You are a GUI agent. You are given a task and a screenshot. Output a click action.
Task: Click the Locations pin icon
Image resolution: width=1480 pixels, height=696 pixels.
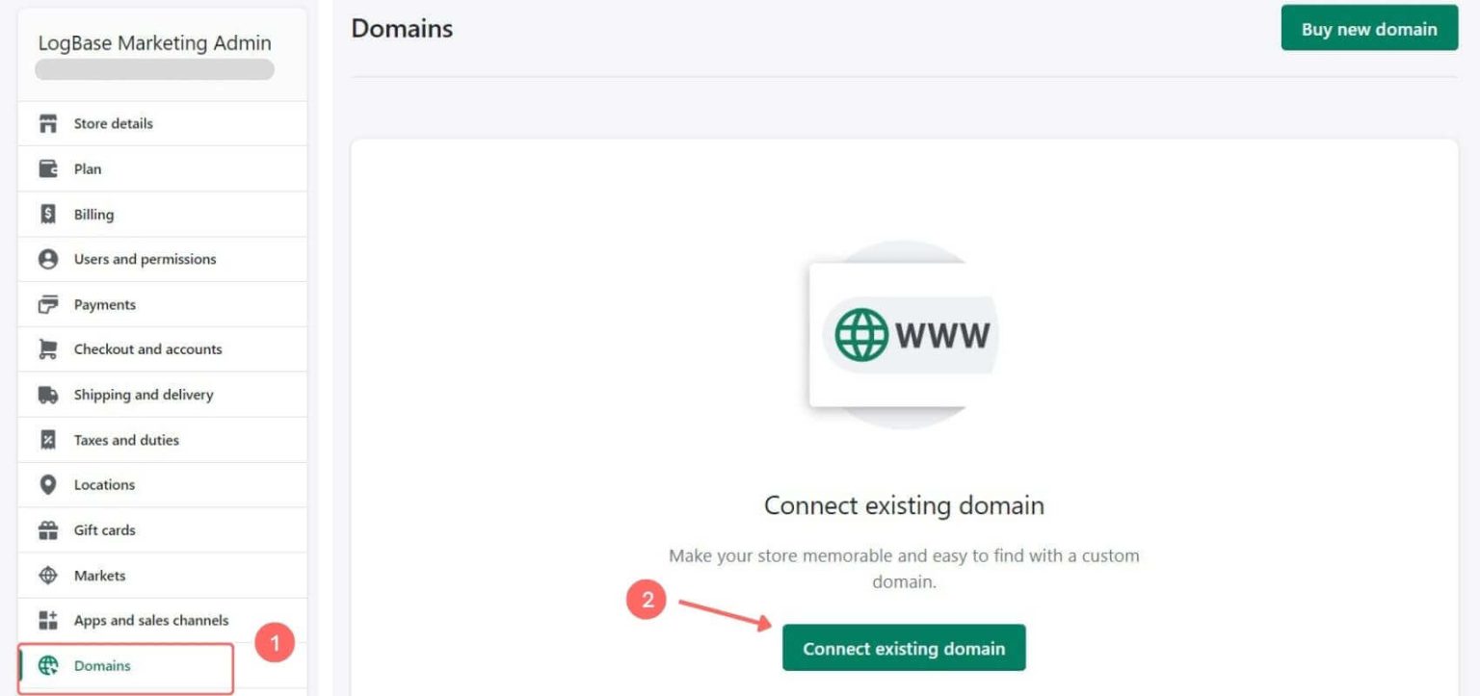point(48,484)
